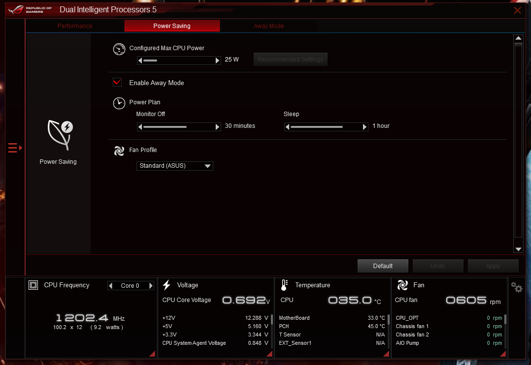The image size is (531, 365).
Task: Click the 1202.4 MHz frequency readout
Action: (x=91, y=318)
